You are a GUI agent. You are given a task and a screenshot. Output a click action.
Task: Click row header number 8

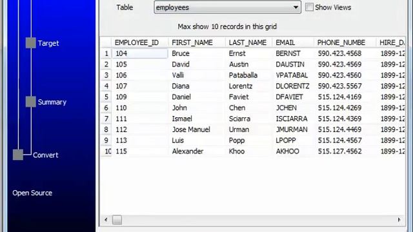pyautogui.click(x=106, y=130)
